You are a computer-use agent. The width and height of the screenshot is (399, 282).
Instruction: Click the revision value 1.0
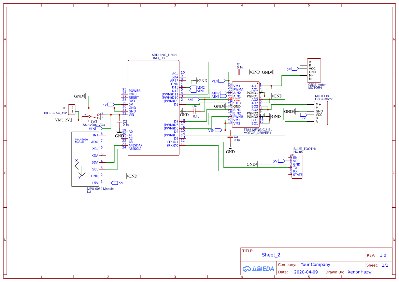(x=383, y=255)
